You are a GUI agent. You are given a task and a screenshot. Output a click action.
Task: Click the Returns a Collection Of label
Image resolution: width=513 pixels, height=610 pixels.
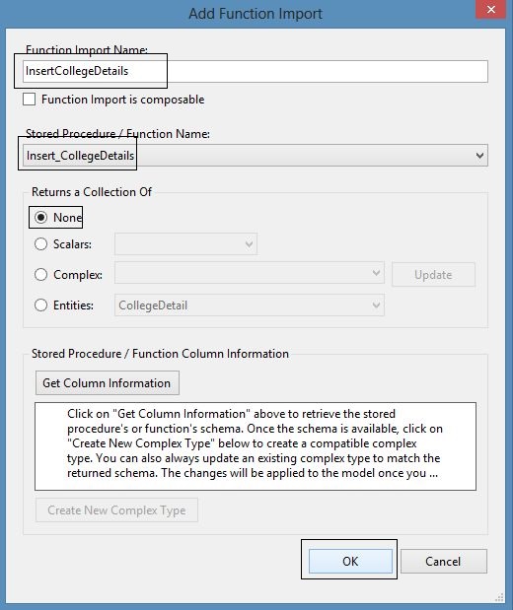[x=92, y=192]
